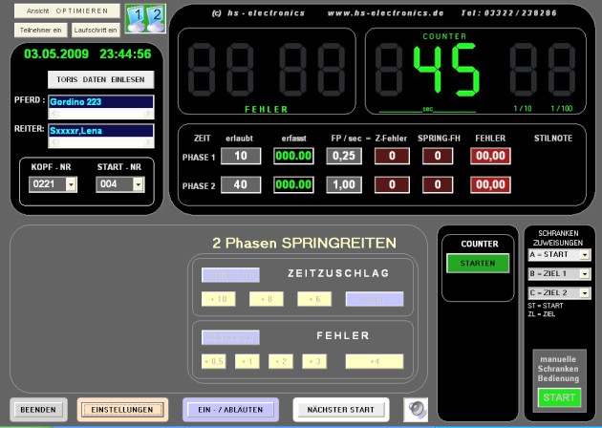
Task: Expand the A = START barrier dropdown
Action: click(585, 255)
